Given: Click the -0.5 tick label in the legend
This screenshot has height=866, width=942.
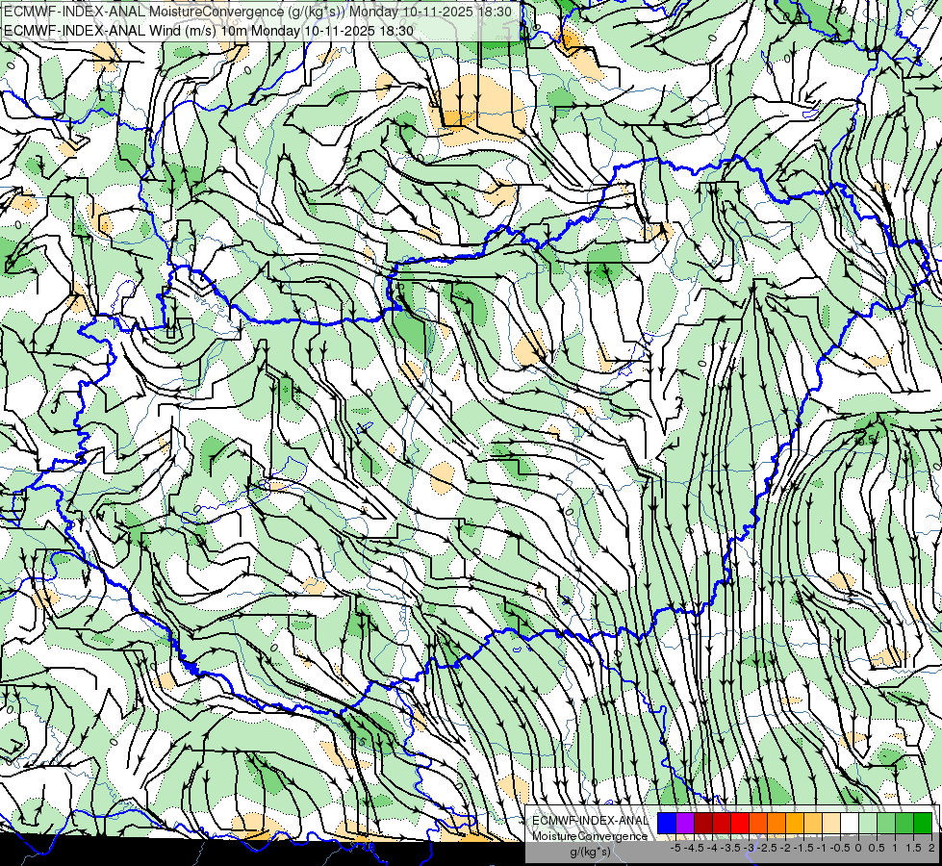Looking at the screenshot, I should 840,848.
